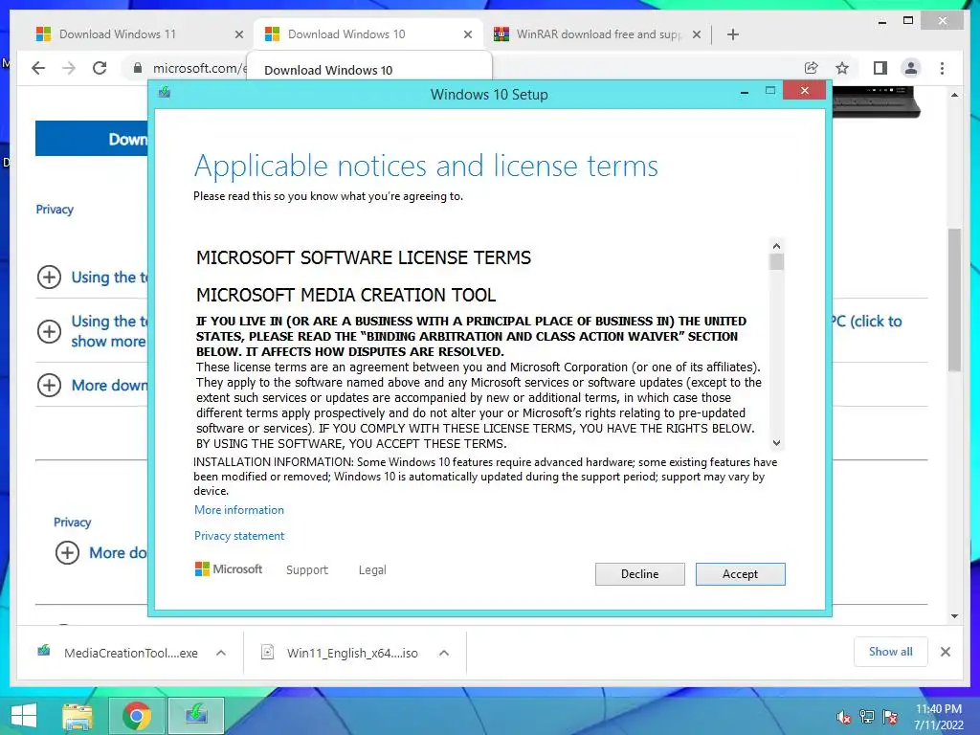Click the Windows 10 Setup title bar icon
This screenshot has width=980, height=735.
[165, 93]
